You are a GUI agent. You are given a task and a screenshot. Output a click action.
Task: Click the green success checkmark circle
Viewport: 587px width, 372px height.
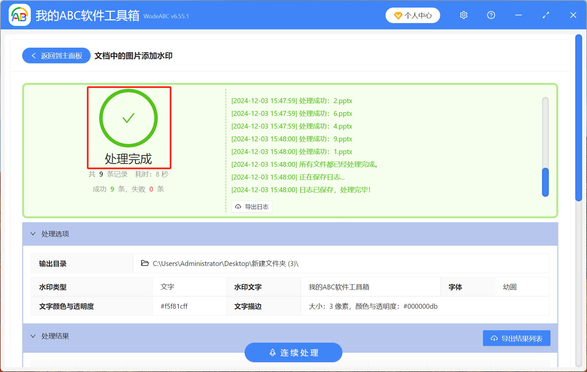(x=128, y=118)
